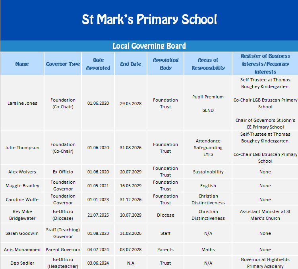298x269 pixels.
Task: Click the Name column header
Action: tap(22, 64)
